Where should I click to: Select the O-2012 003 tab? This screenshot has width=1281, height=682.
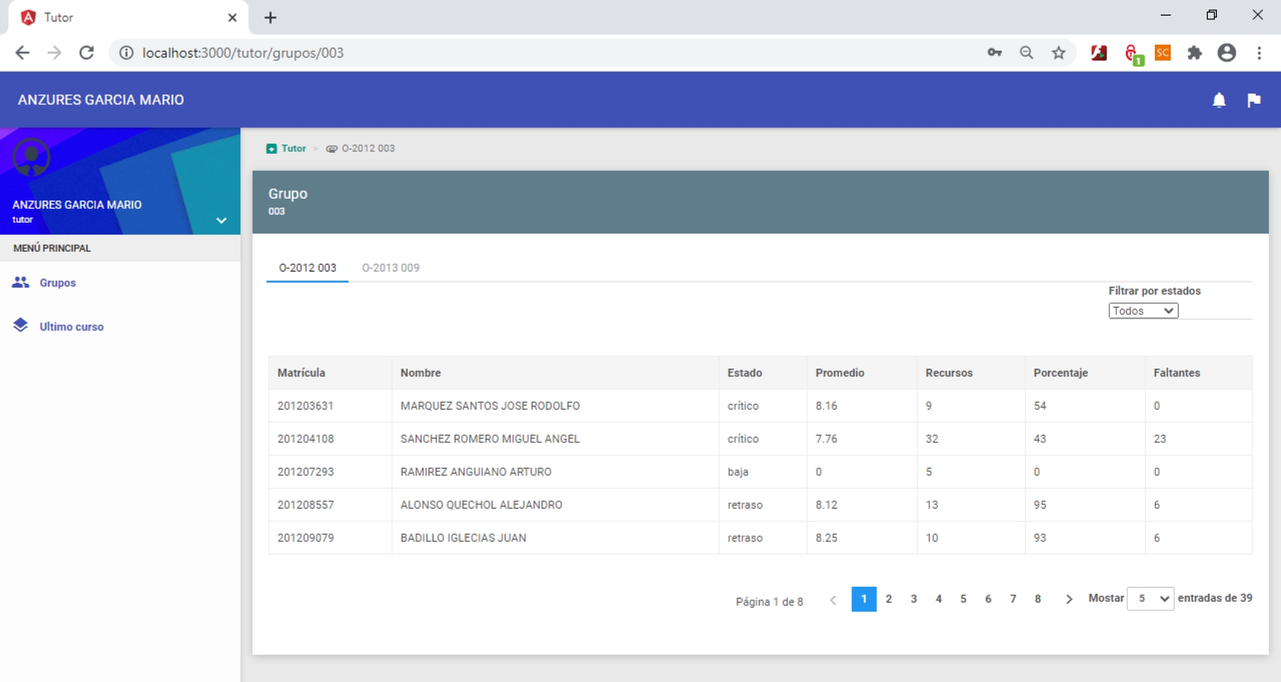point(307,268)
